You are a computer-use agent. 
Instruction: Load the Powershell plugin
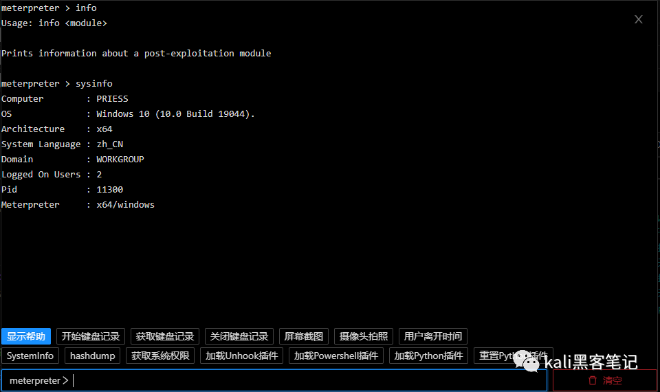click(x=336, y=356)
